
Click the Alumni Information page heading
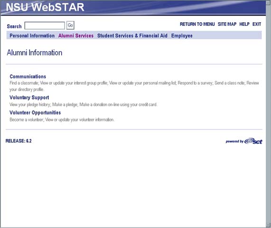pos(34,53)
